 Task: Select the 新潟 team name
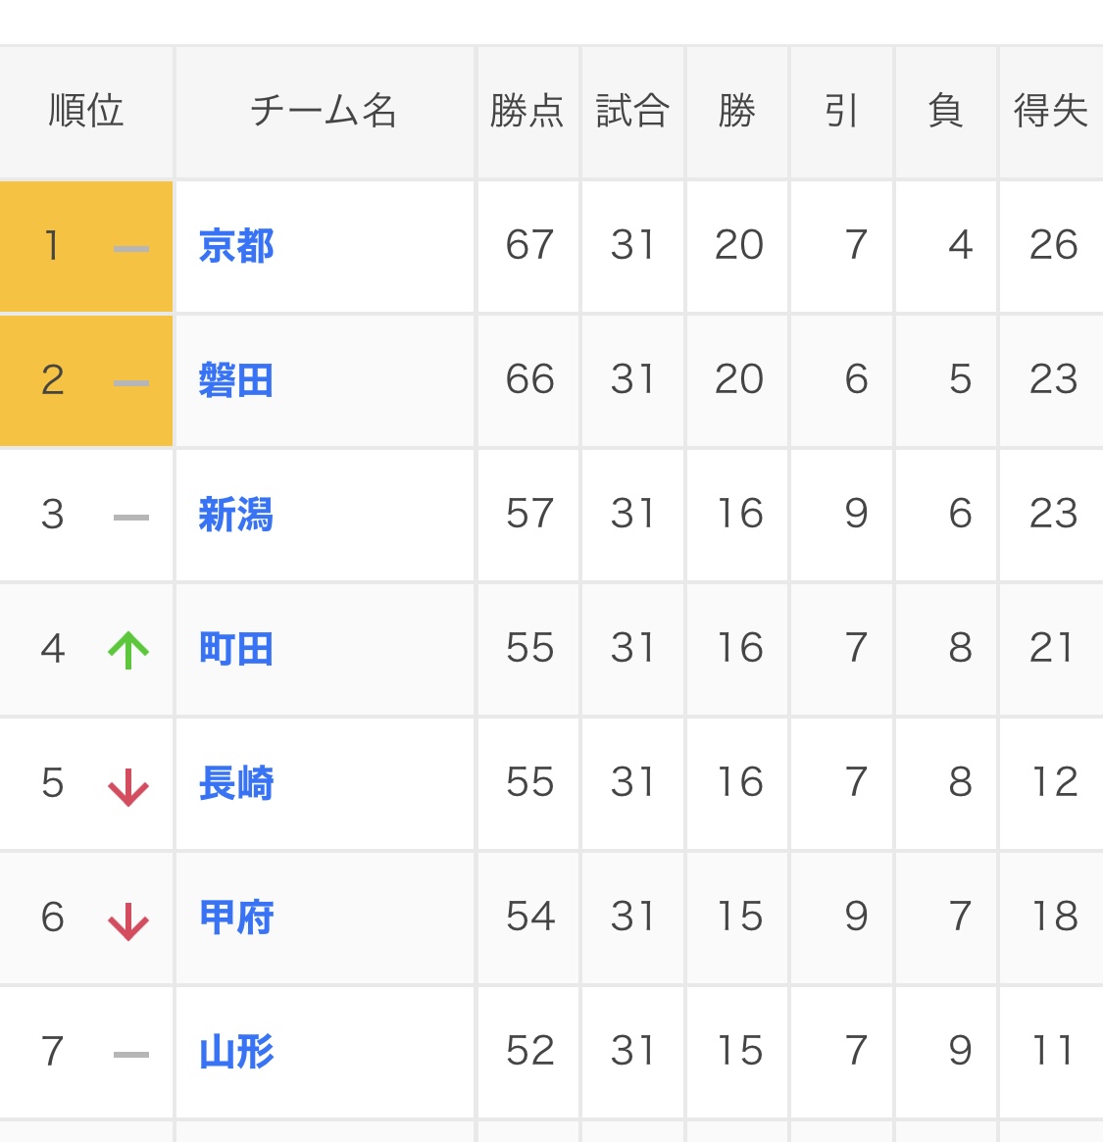click(236, 515)
